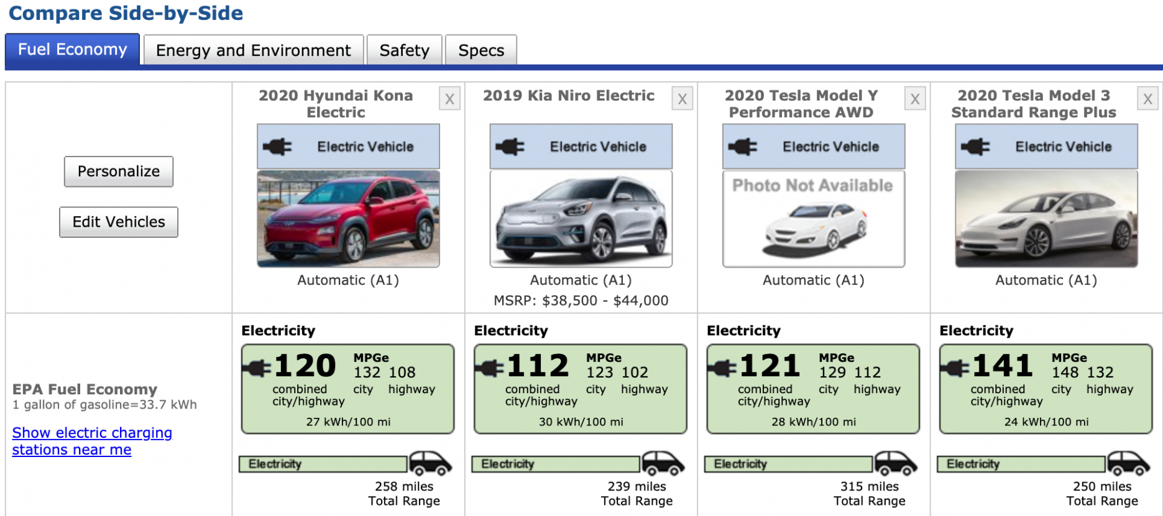Viewport: 1163px width, 516px height.
Task: Click the Electricity range bar for Hyundai Kona
Action: pyautogui.click(x=323, y=464)
